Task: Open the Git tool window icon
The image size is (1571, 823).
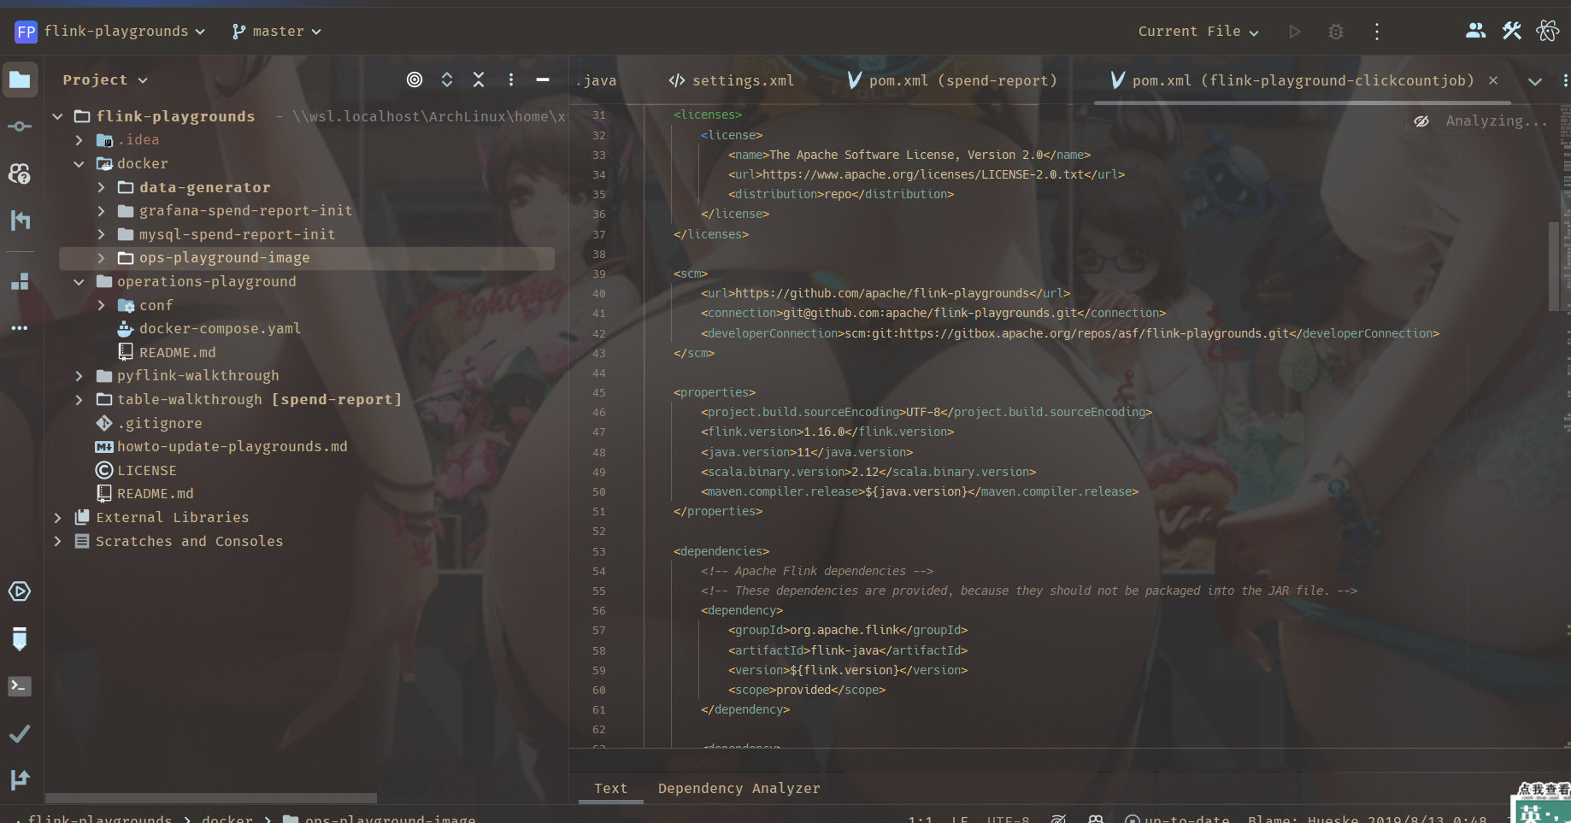Action: (20, 779)
